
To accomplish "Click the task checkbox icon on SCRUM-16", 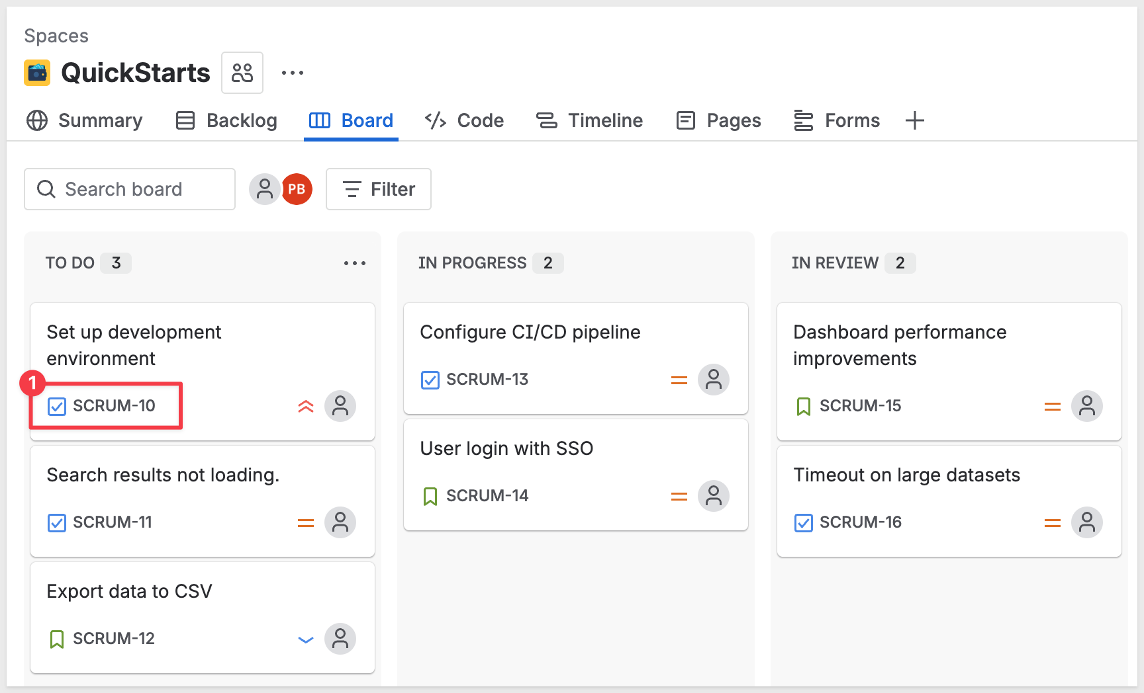I will pos(803,522).
